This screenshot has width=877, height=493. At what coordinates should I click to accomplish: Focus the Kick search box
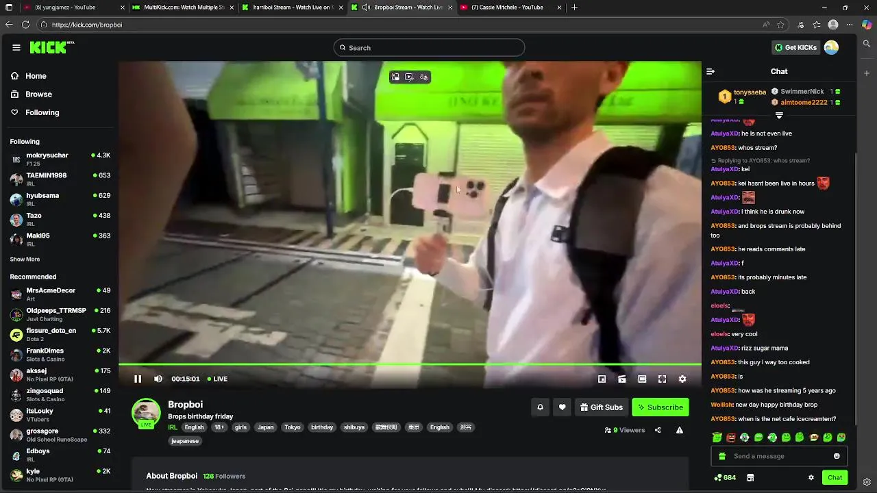point(429,47)
